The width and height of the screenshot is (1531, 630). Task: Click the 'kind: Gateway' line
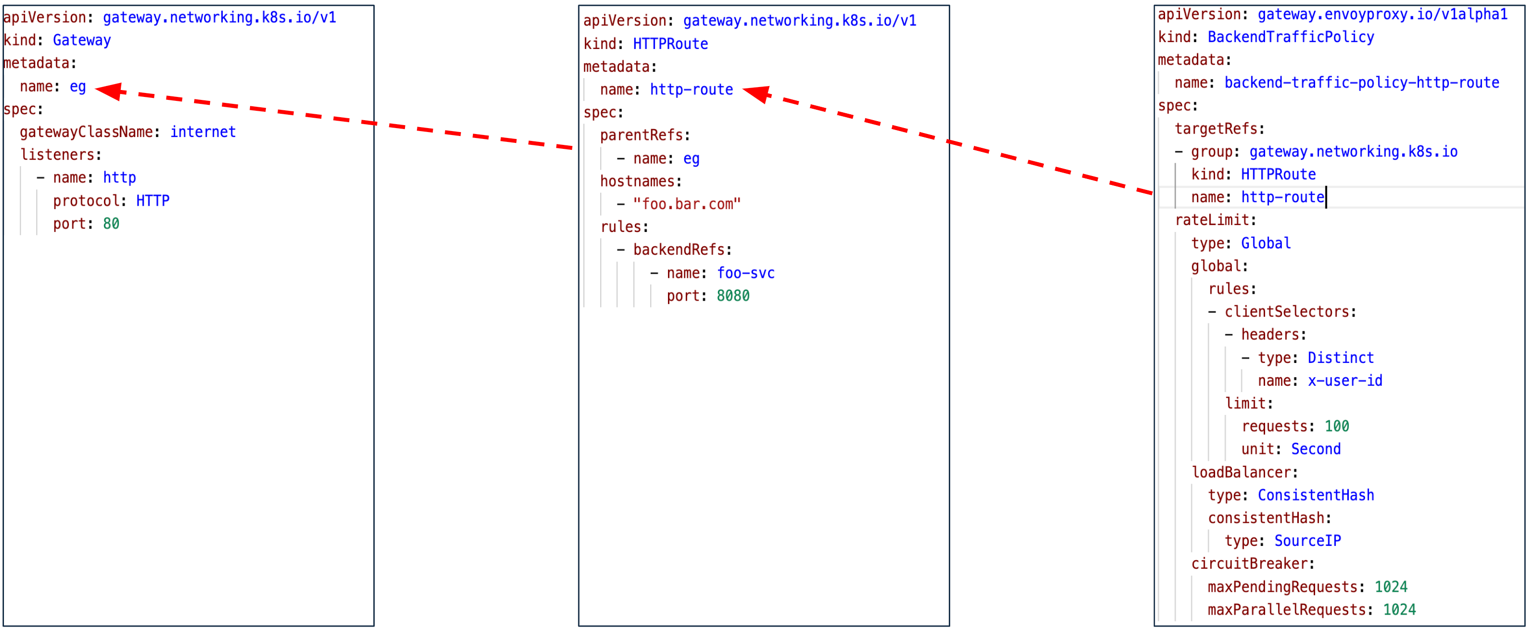[x=57, y=41]
